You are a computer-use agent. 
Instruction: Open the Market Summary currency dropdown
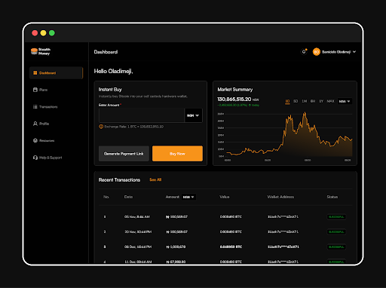pyautogui.click(x=345, y=101)
